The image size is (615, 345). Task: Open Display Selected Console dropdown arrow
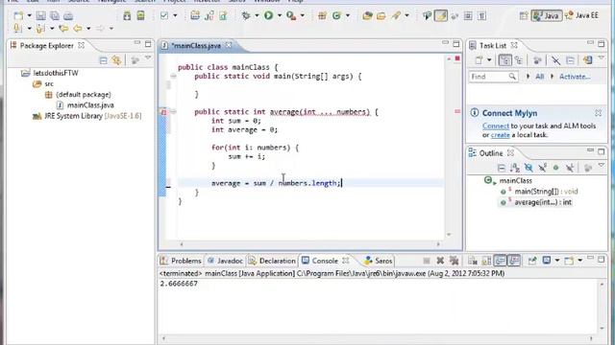[557, 261]
